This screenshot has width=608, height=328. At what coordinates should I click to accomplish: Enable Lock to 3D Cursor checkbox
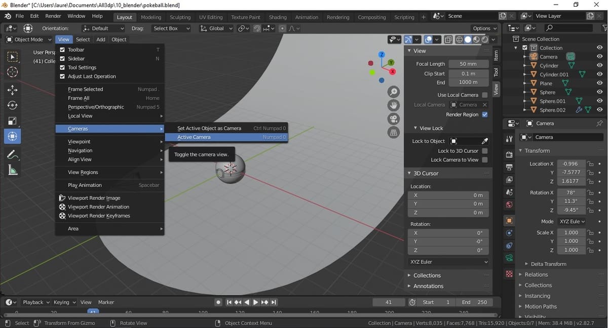[x=485, y=151]
